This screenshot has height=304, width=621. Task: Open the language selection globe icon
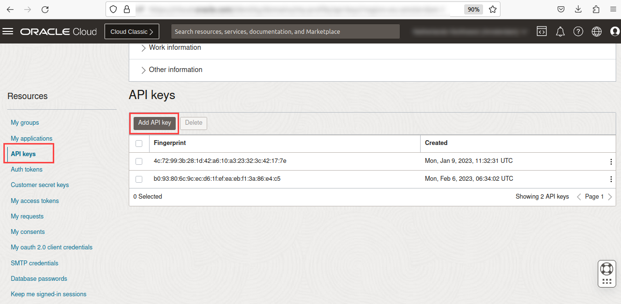pyautogui.click(x=596, y=31)
